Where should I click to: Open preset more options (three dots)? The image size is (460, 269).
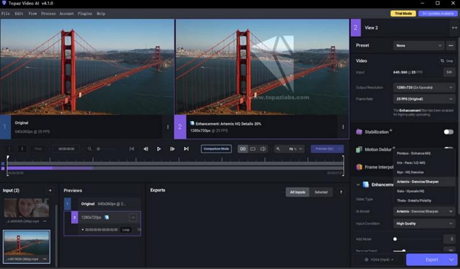451,45
